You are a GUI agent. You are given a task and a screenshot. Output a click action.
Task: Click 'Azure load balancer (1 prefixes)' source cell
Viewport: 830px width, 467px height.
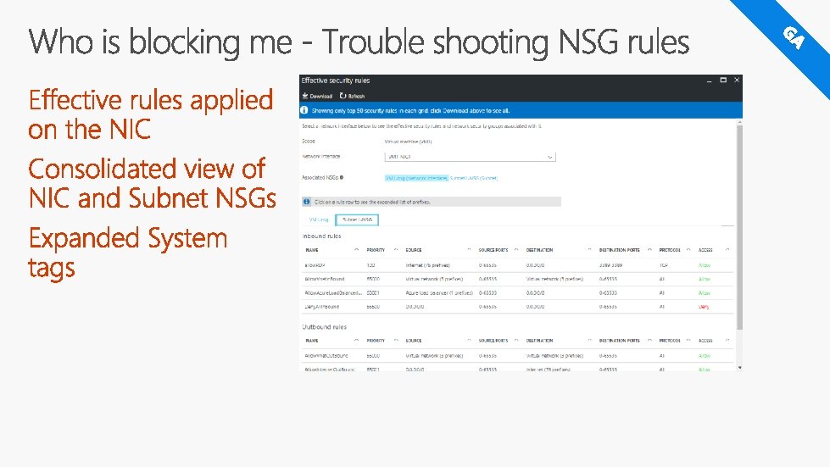(x=439, y=292)
